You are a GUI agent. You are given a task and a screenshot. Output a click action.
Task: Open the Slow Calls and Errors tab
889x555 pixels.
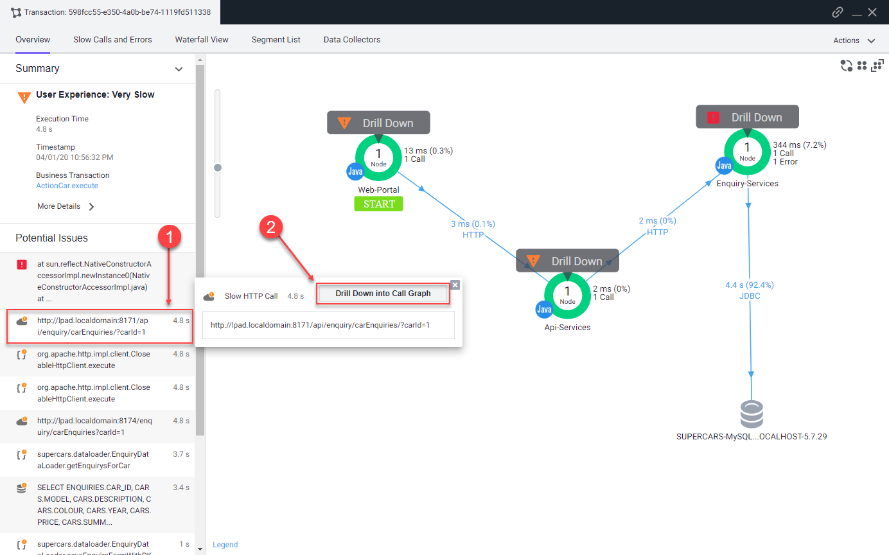(x=112, y=40)
